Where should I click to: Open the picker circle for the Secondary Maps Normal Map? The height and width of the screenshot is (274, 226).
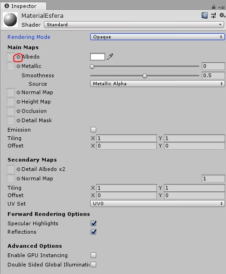[19, 178]
